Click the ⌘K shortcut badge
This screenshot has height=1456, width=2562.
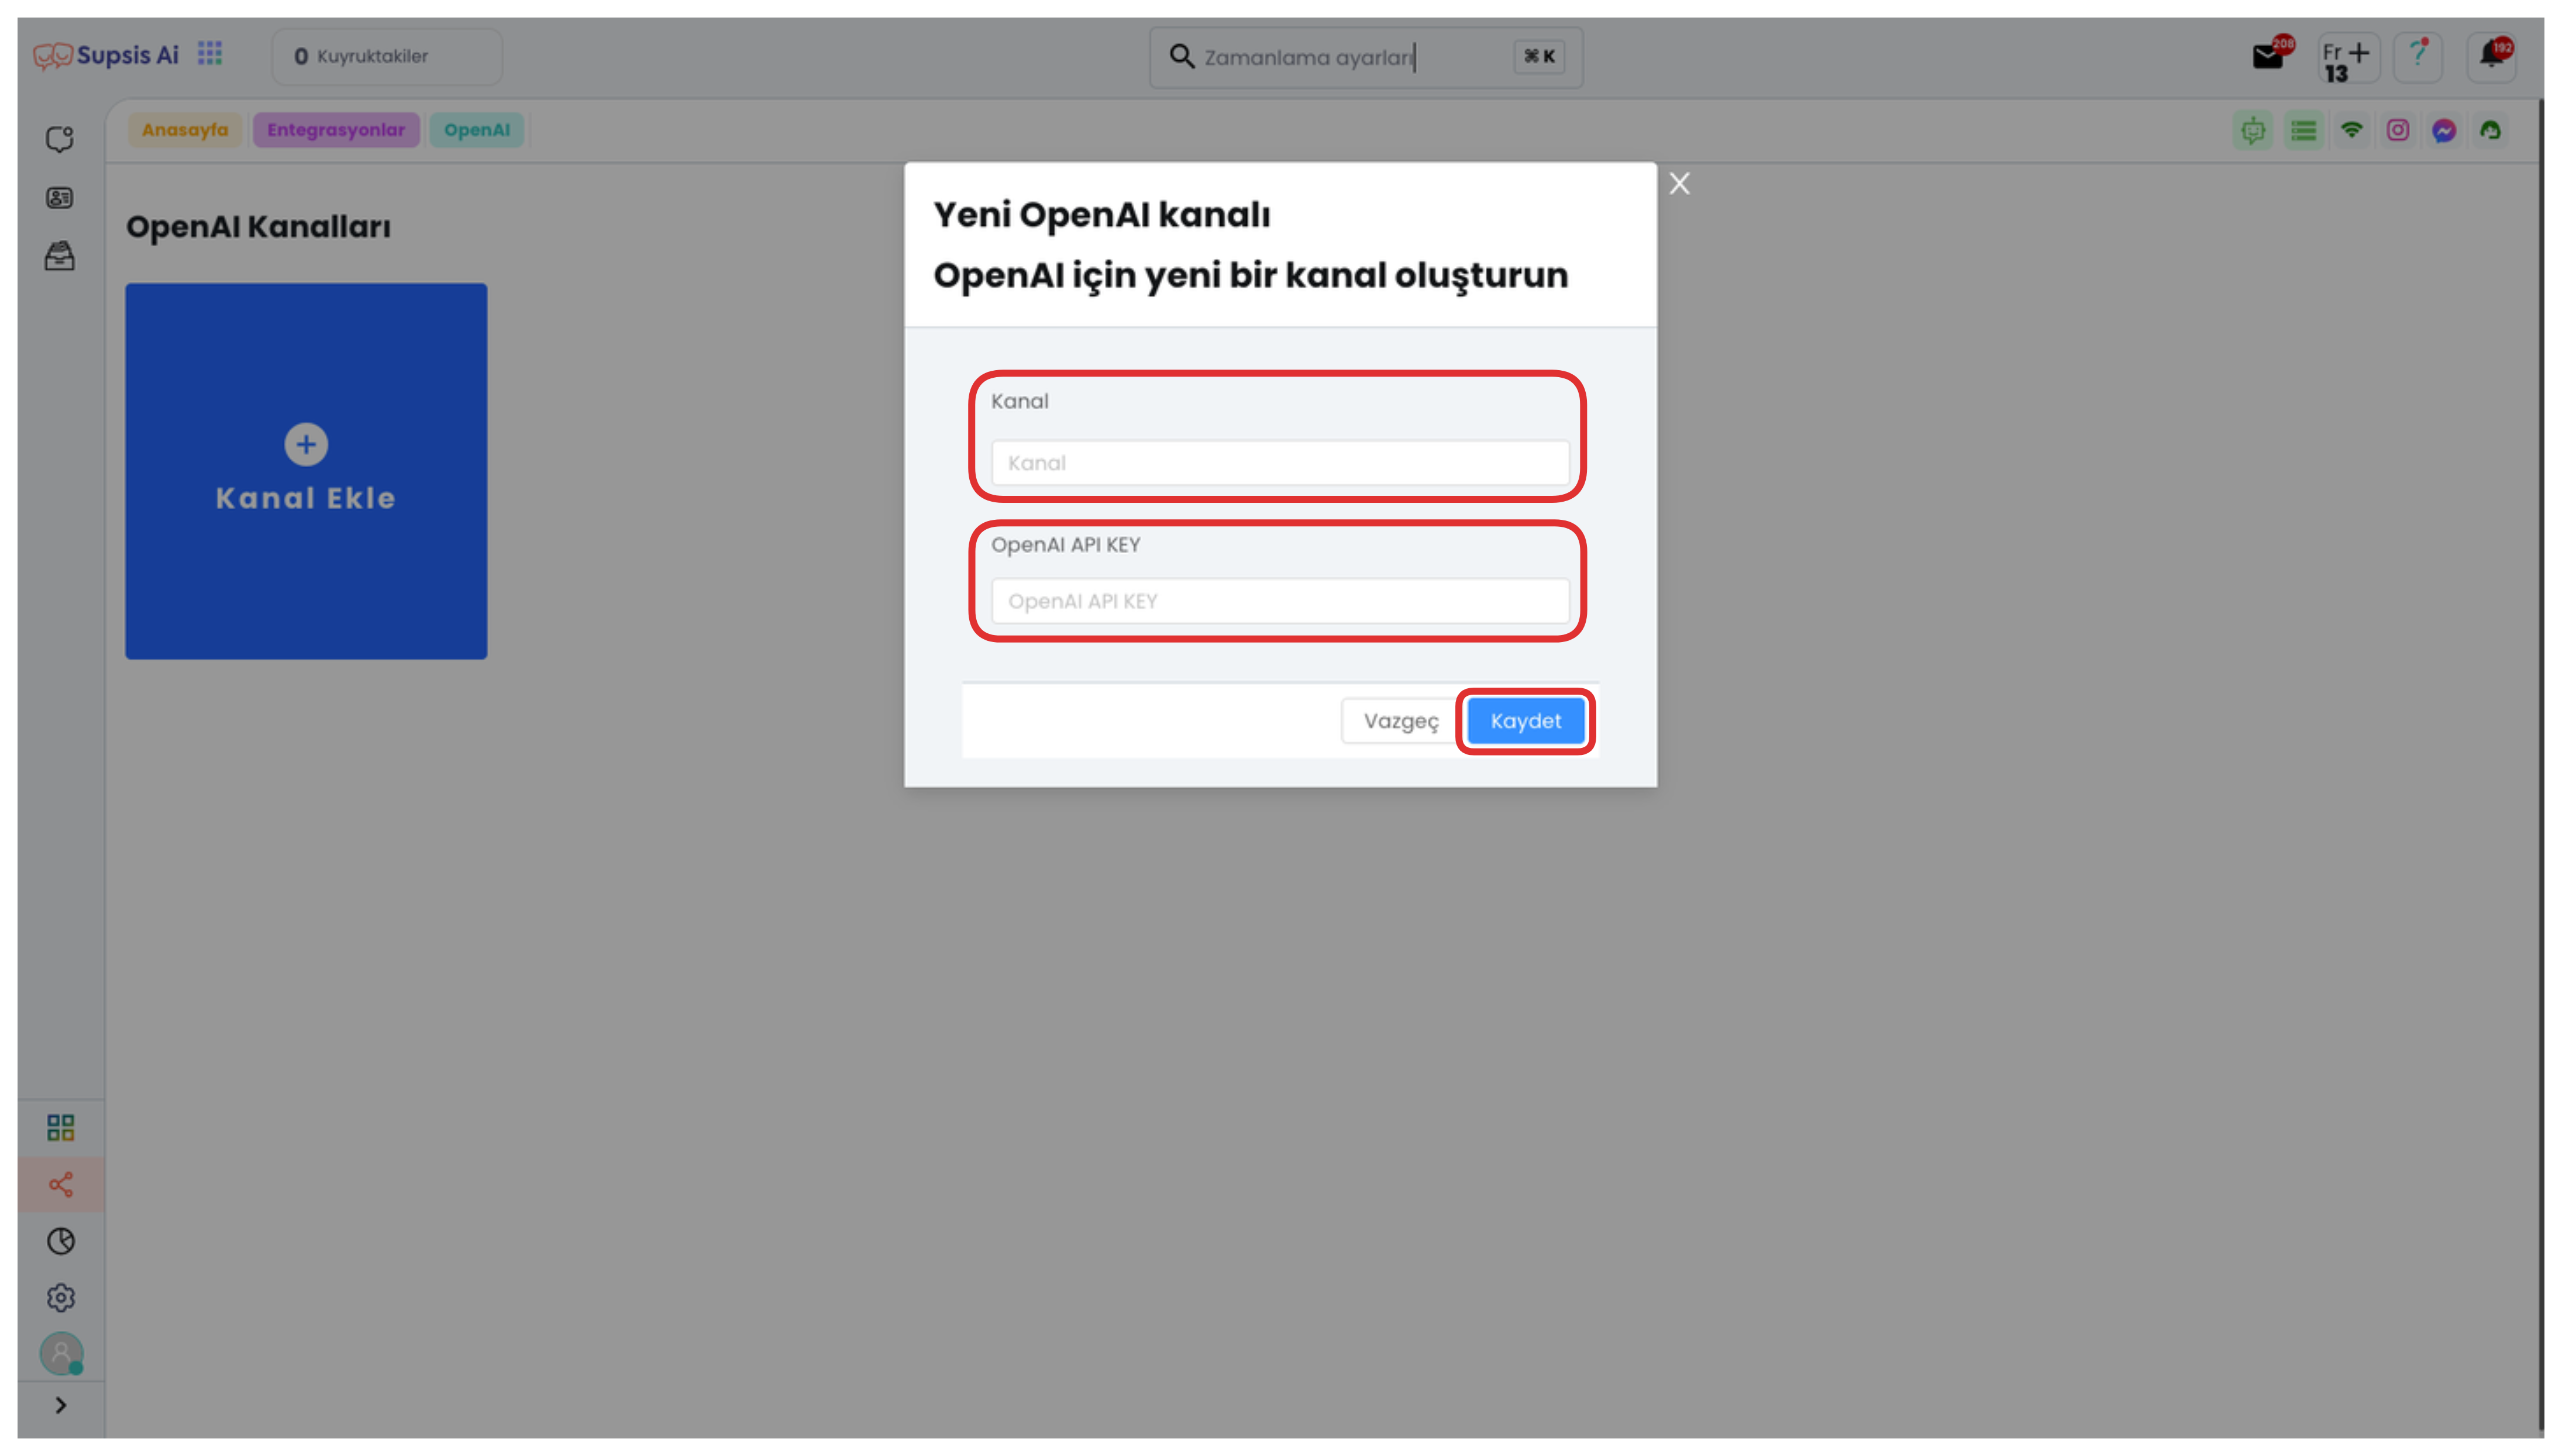(x=1539, y=57)
